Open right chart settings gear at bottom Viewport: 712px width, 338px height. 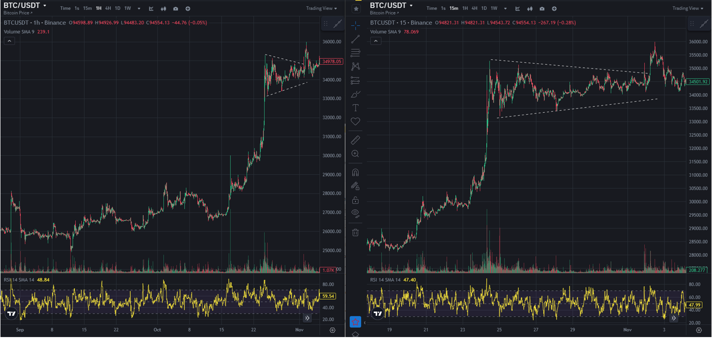tap(699, 330)
